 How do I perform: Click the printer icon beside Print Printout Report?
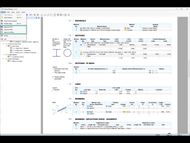point(2,21)
